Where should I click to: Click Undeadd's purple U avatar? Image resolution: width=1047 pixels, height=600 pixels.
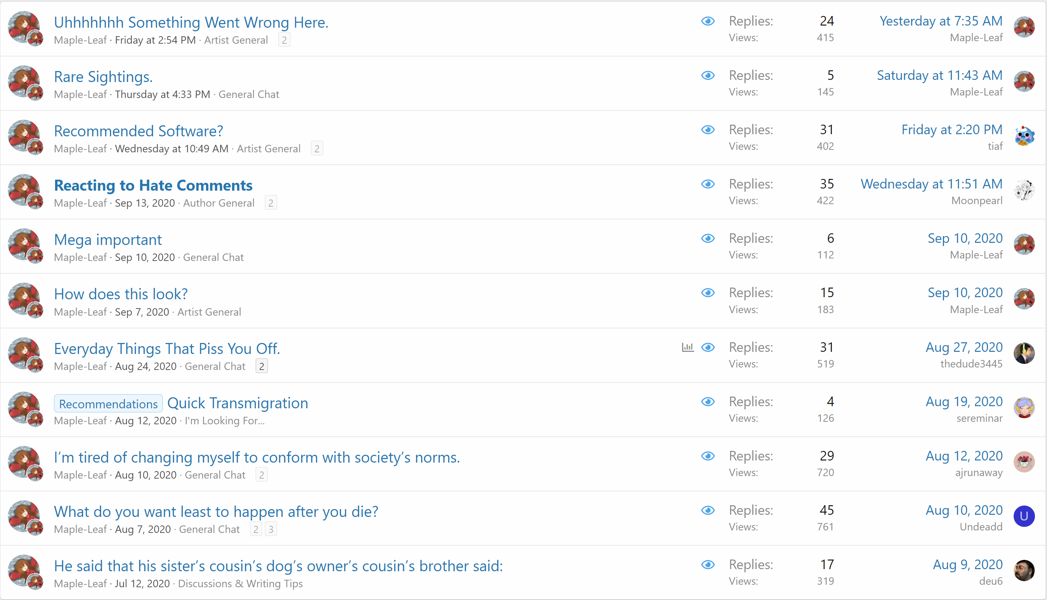[x=1024, y=516]
